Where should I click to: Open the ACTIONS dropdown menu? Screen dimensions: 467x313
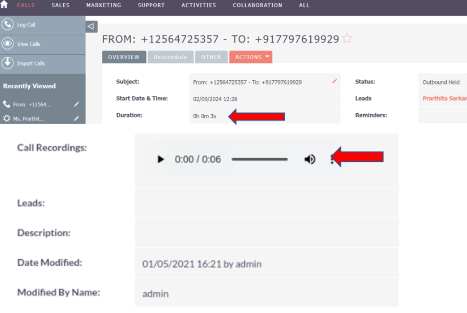[250, 57]
